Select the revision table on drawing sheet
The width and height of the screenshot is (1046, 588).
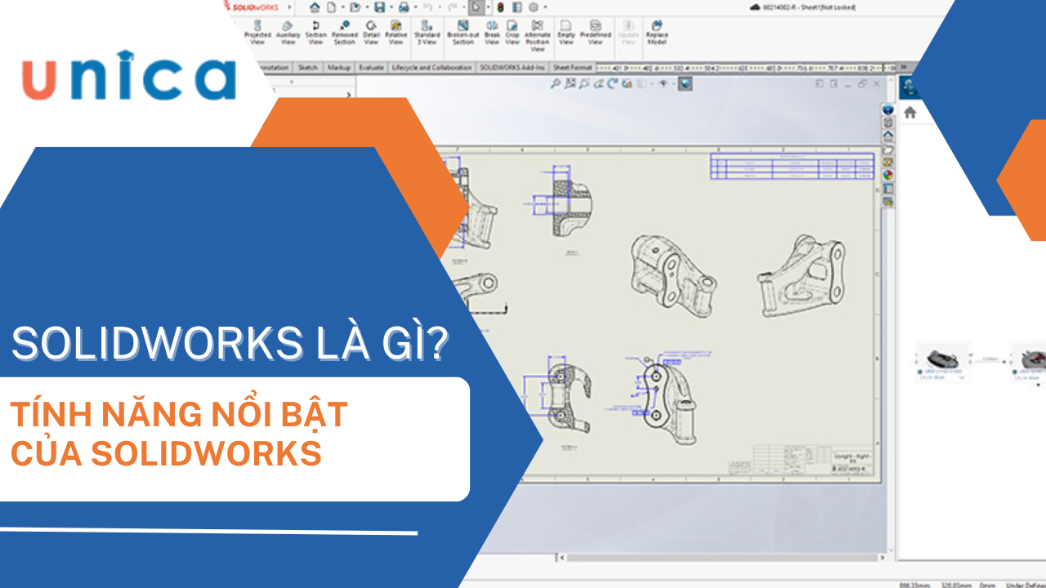(791, 167)
